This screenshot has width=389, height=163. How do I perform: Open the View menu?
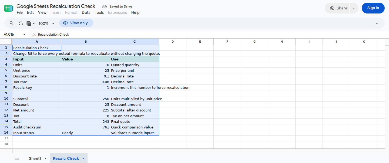(x=42, y=12)
